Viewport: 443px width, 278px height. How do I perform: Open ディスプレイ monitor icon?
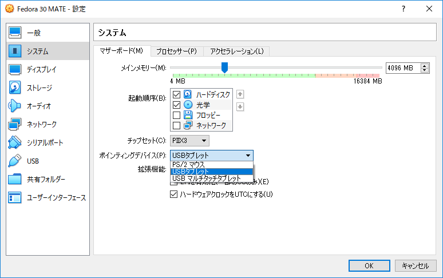[x=15, y=69]
